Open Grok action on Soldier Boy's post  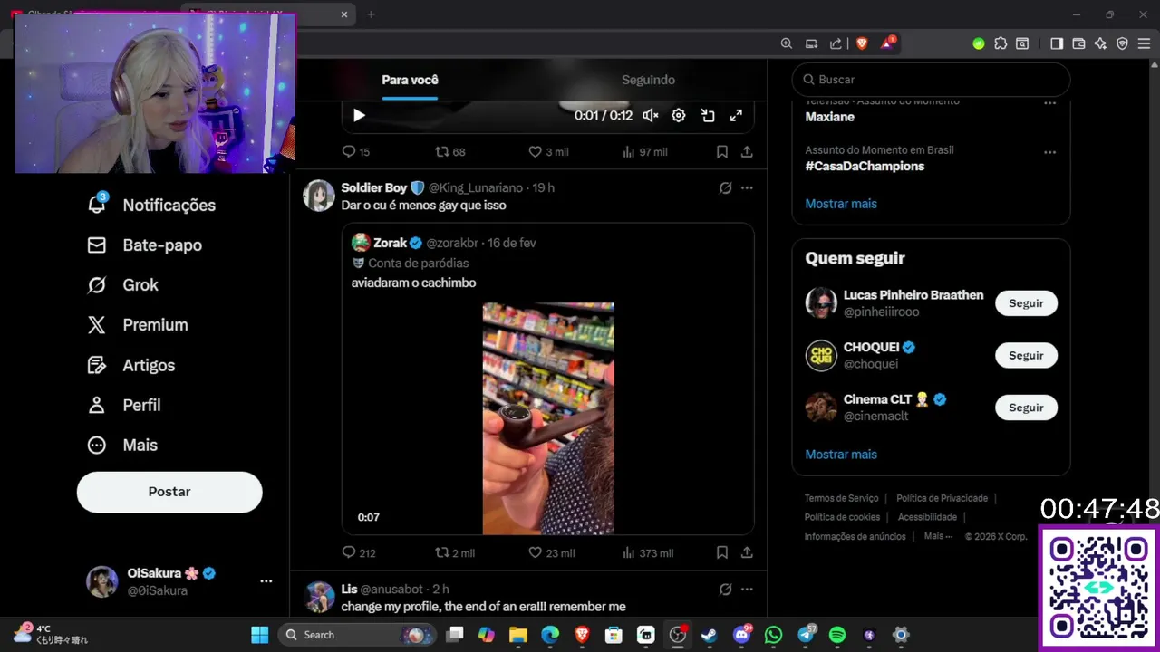coord(725,187)
